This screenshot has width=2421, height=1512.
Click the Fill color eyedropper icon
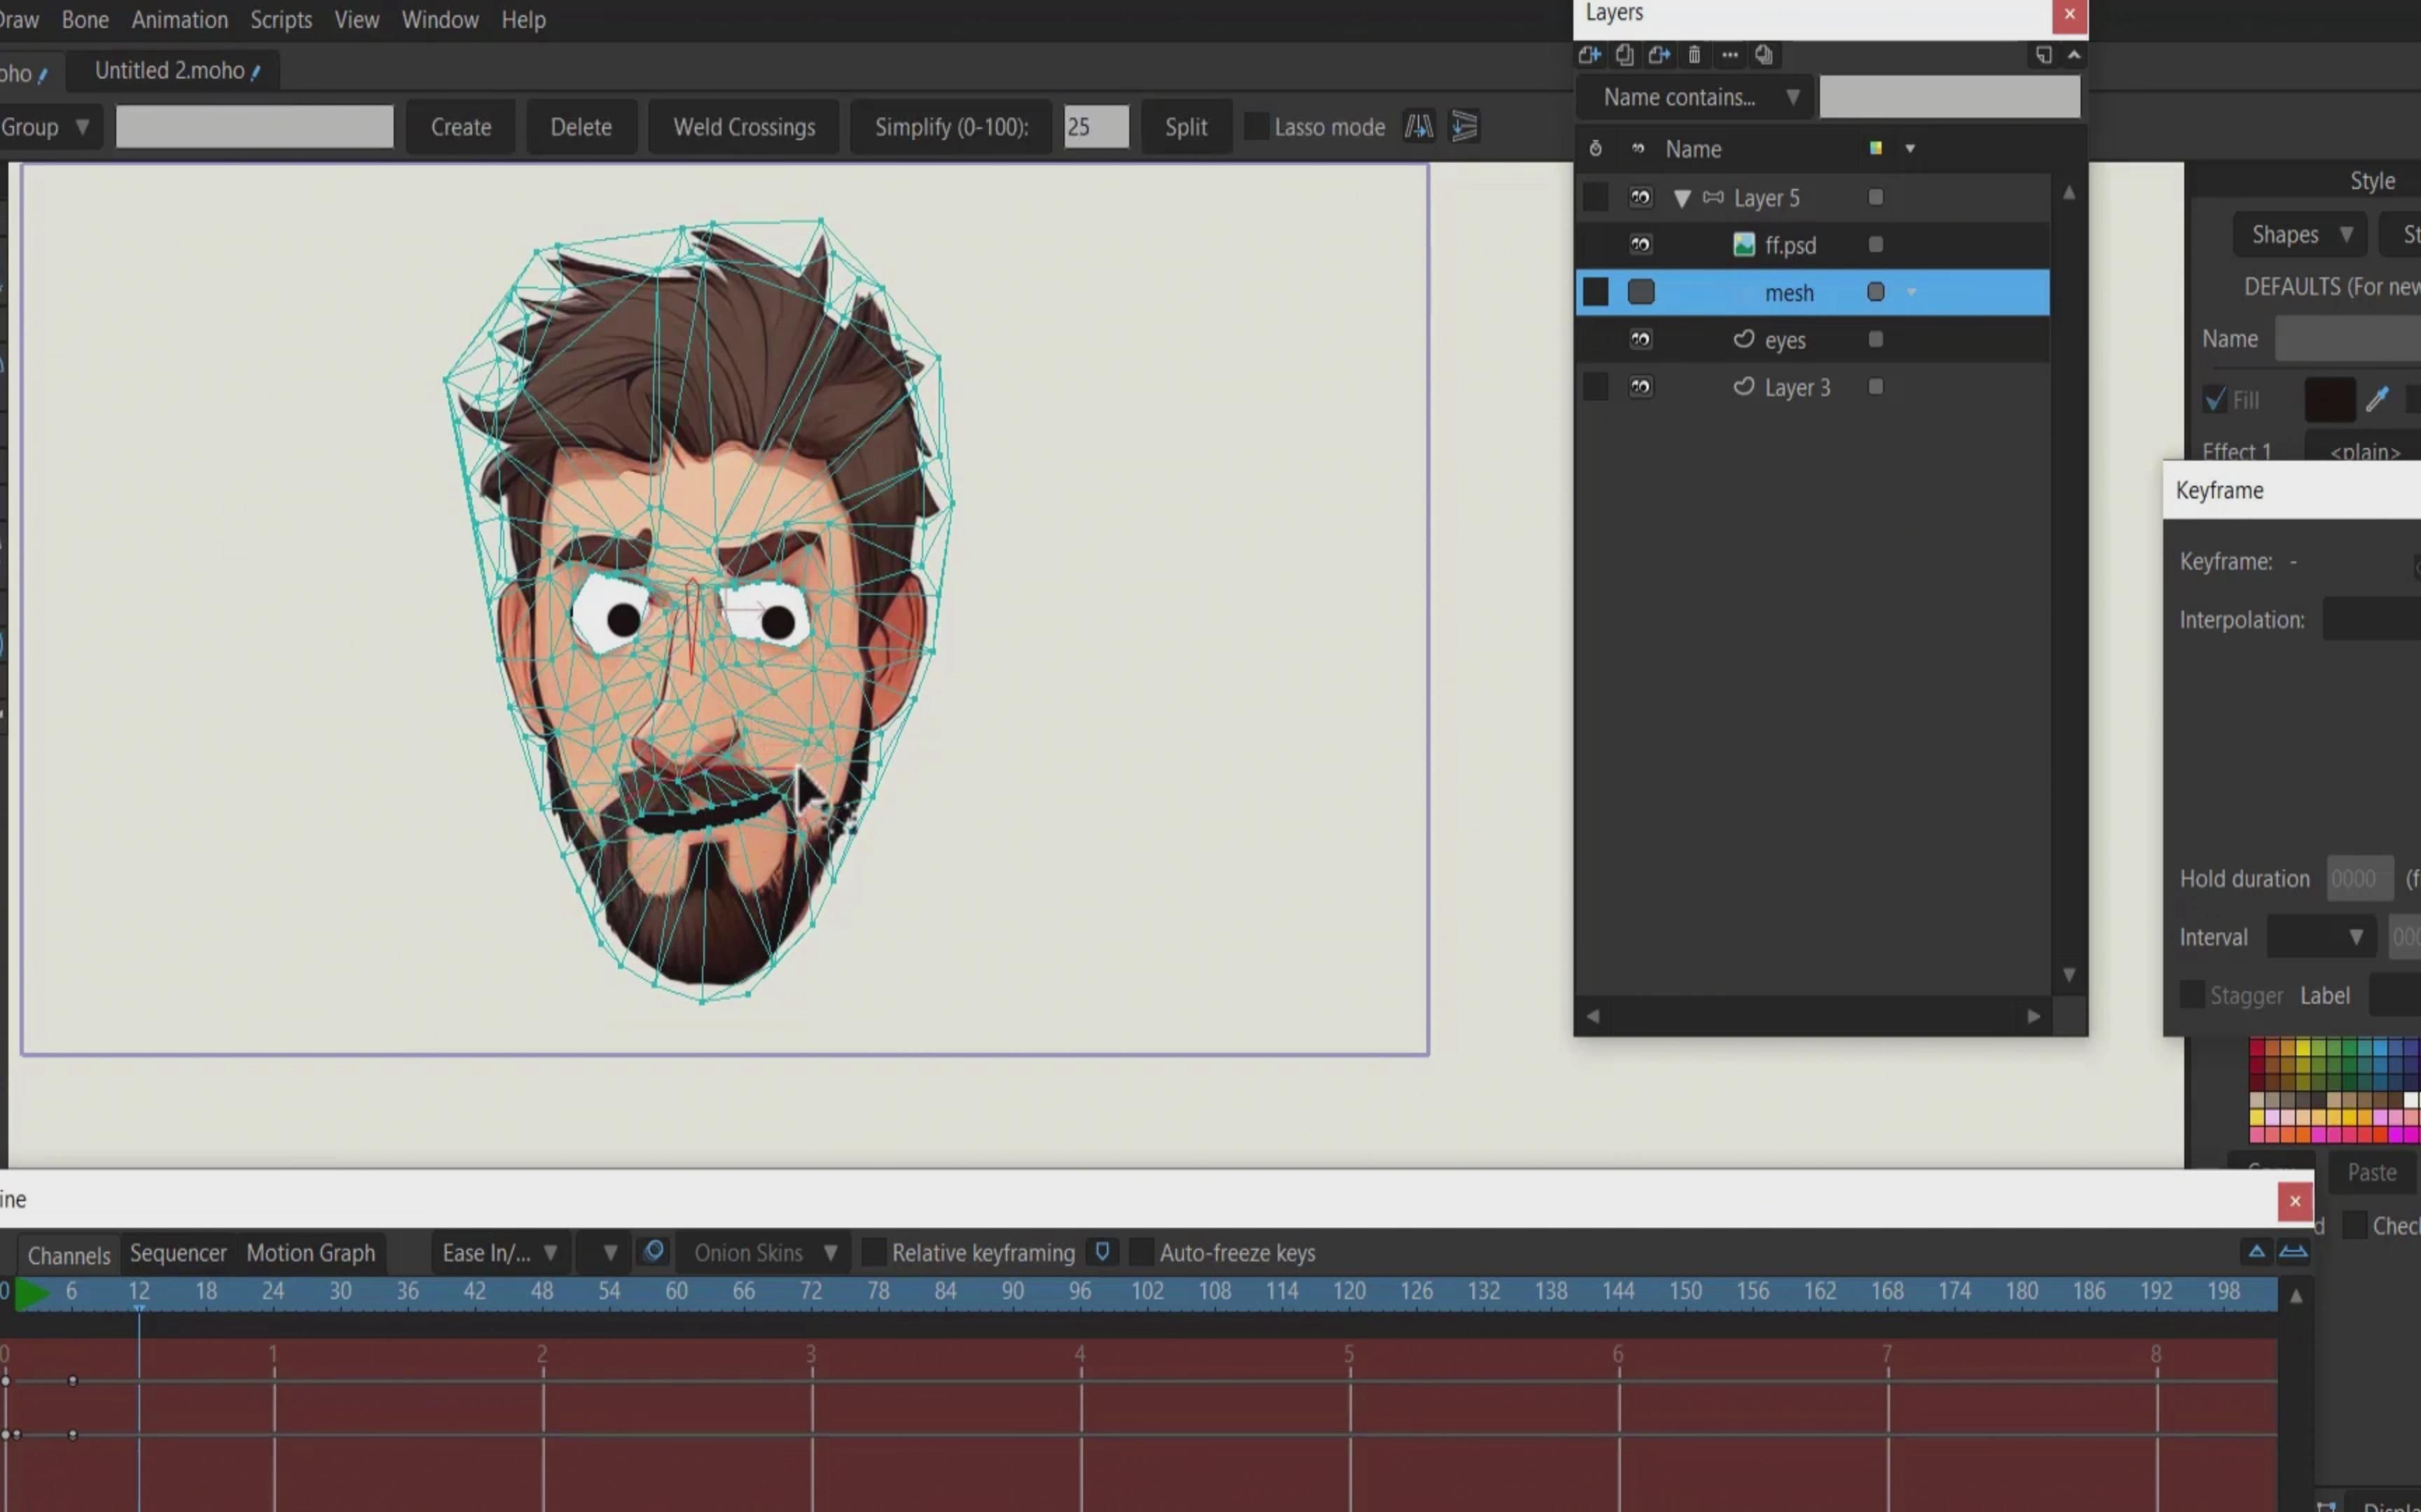2378,400
